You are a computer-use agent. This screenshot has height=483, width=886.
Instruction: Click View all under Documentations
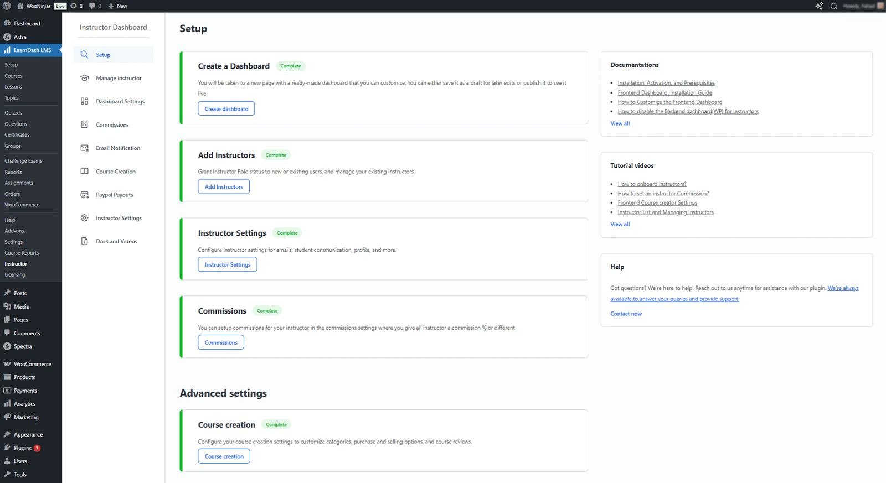(x=620, y=123)
